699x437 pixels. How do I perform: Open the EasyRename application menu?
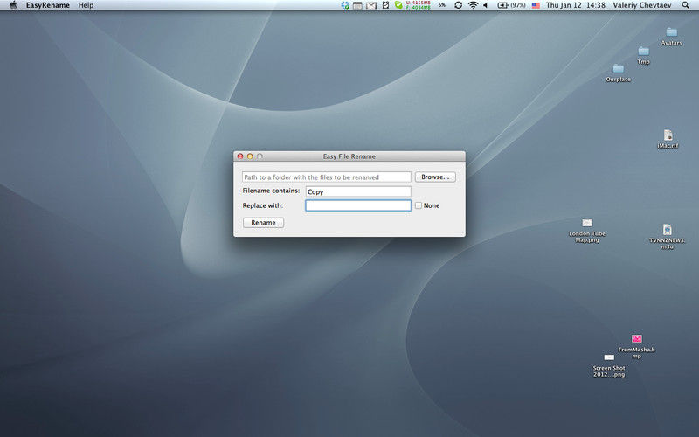coord(48,5)
